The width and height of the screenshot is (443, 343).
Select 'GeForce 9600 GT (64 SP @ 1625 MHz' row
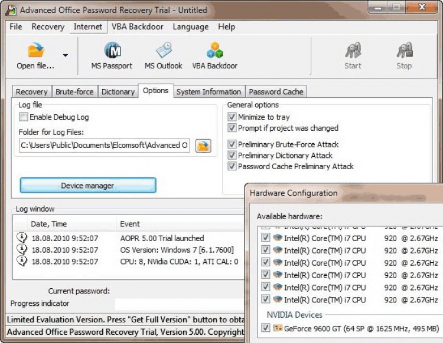click(350, 328)
